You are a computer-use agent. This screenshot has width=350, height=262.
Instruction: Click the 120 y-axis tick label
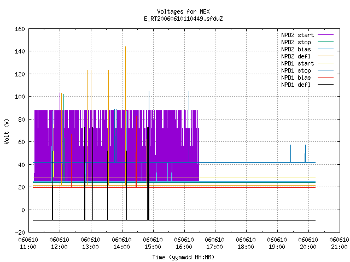(x=20, y=74)
